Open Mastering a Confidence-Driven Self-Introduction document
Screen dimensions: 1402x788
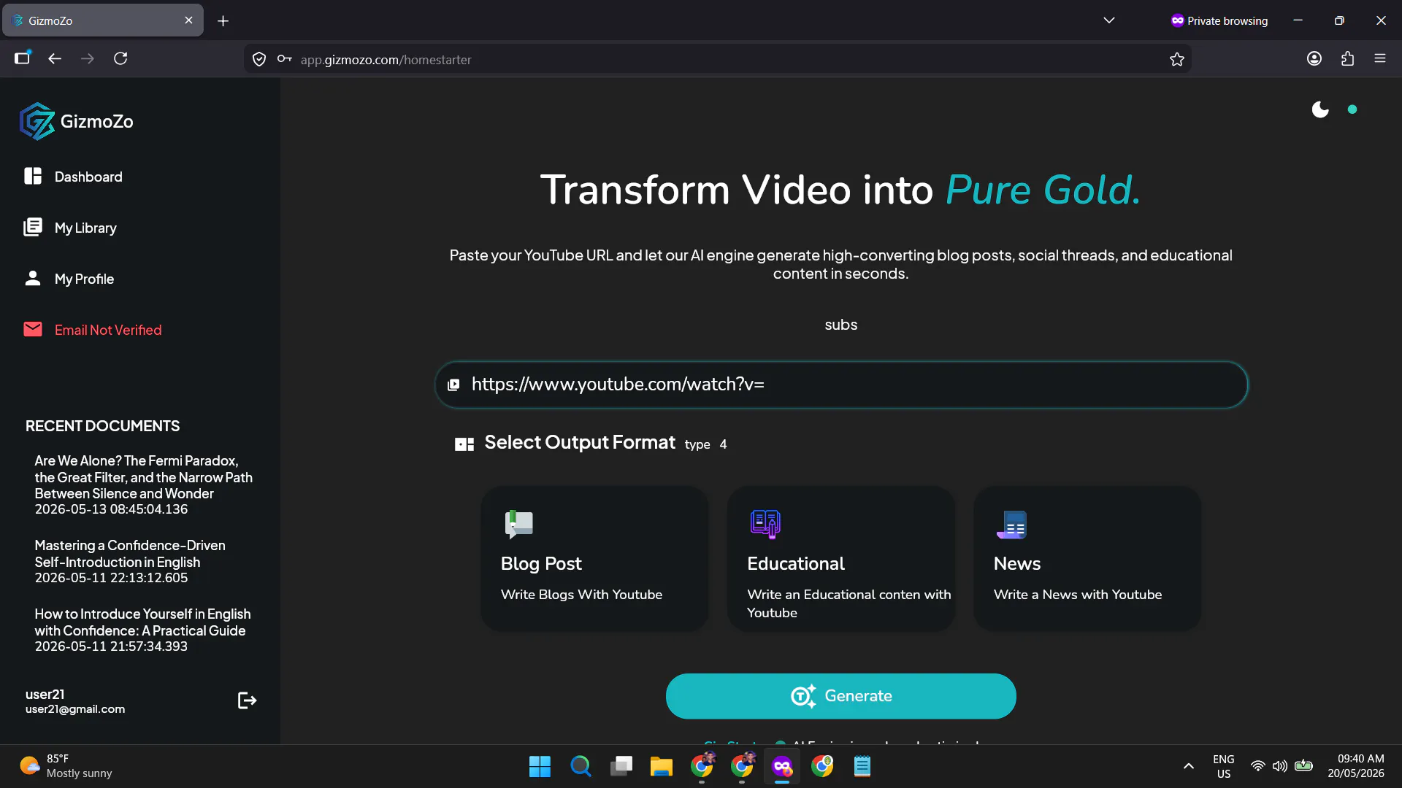click(x=130, y=561)
